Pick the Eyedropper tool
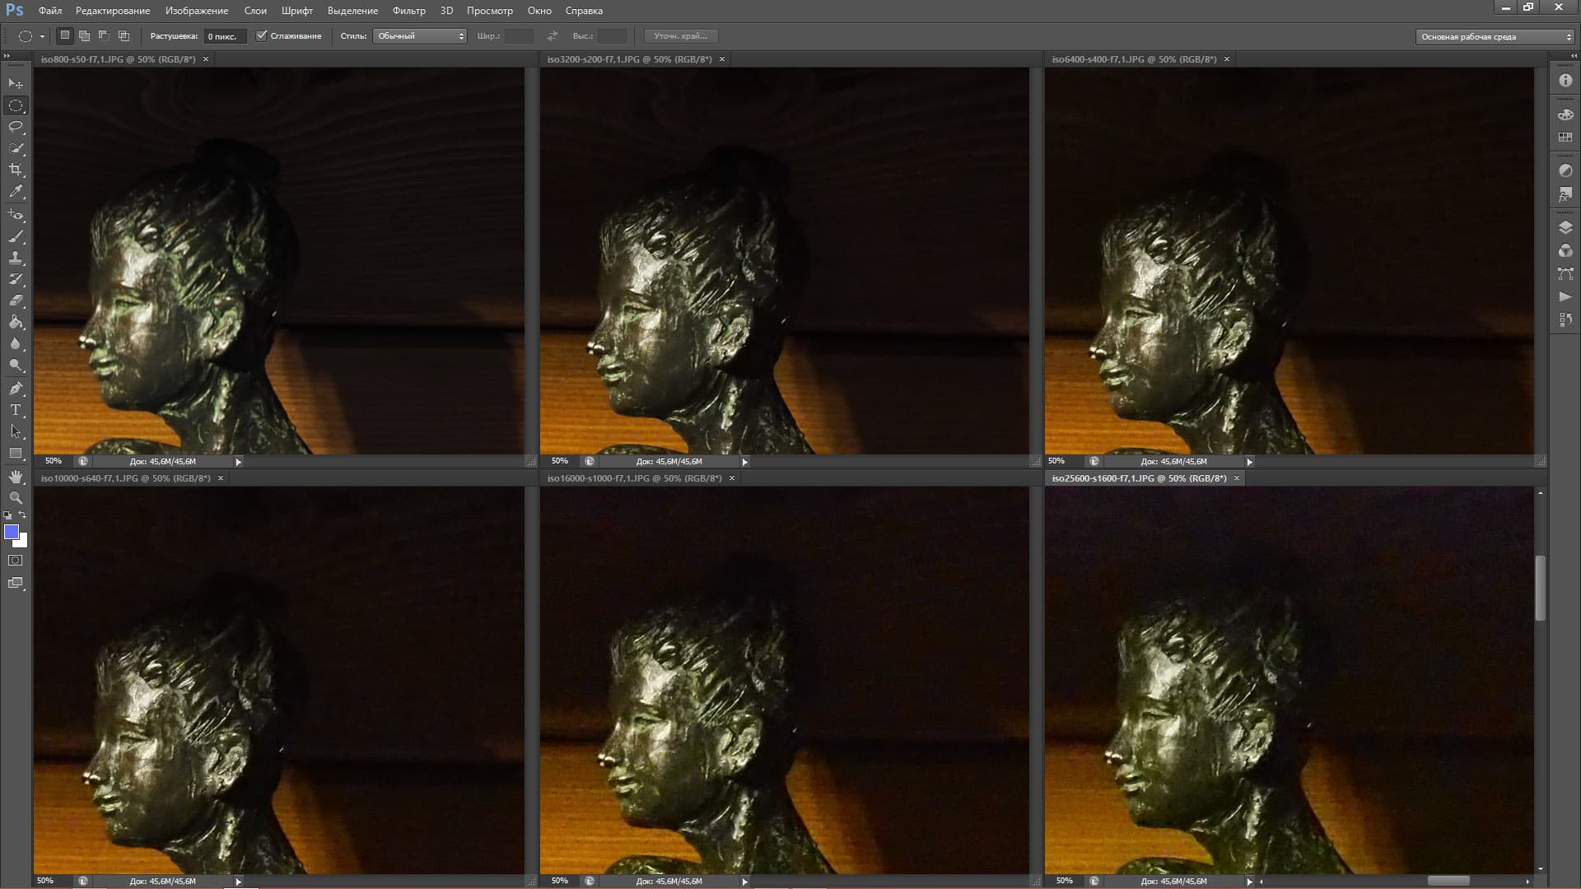This screenshot has width=1581, height=889. pos(16,191)
